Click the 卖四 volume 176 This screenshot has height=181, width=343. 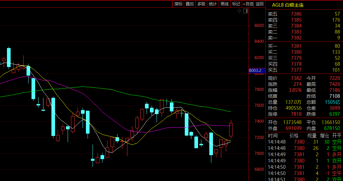[x=336, y=20]
